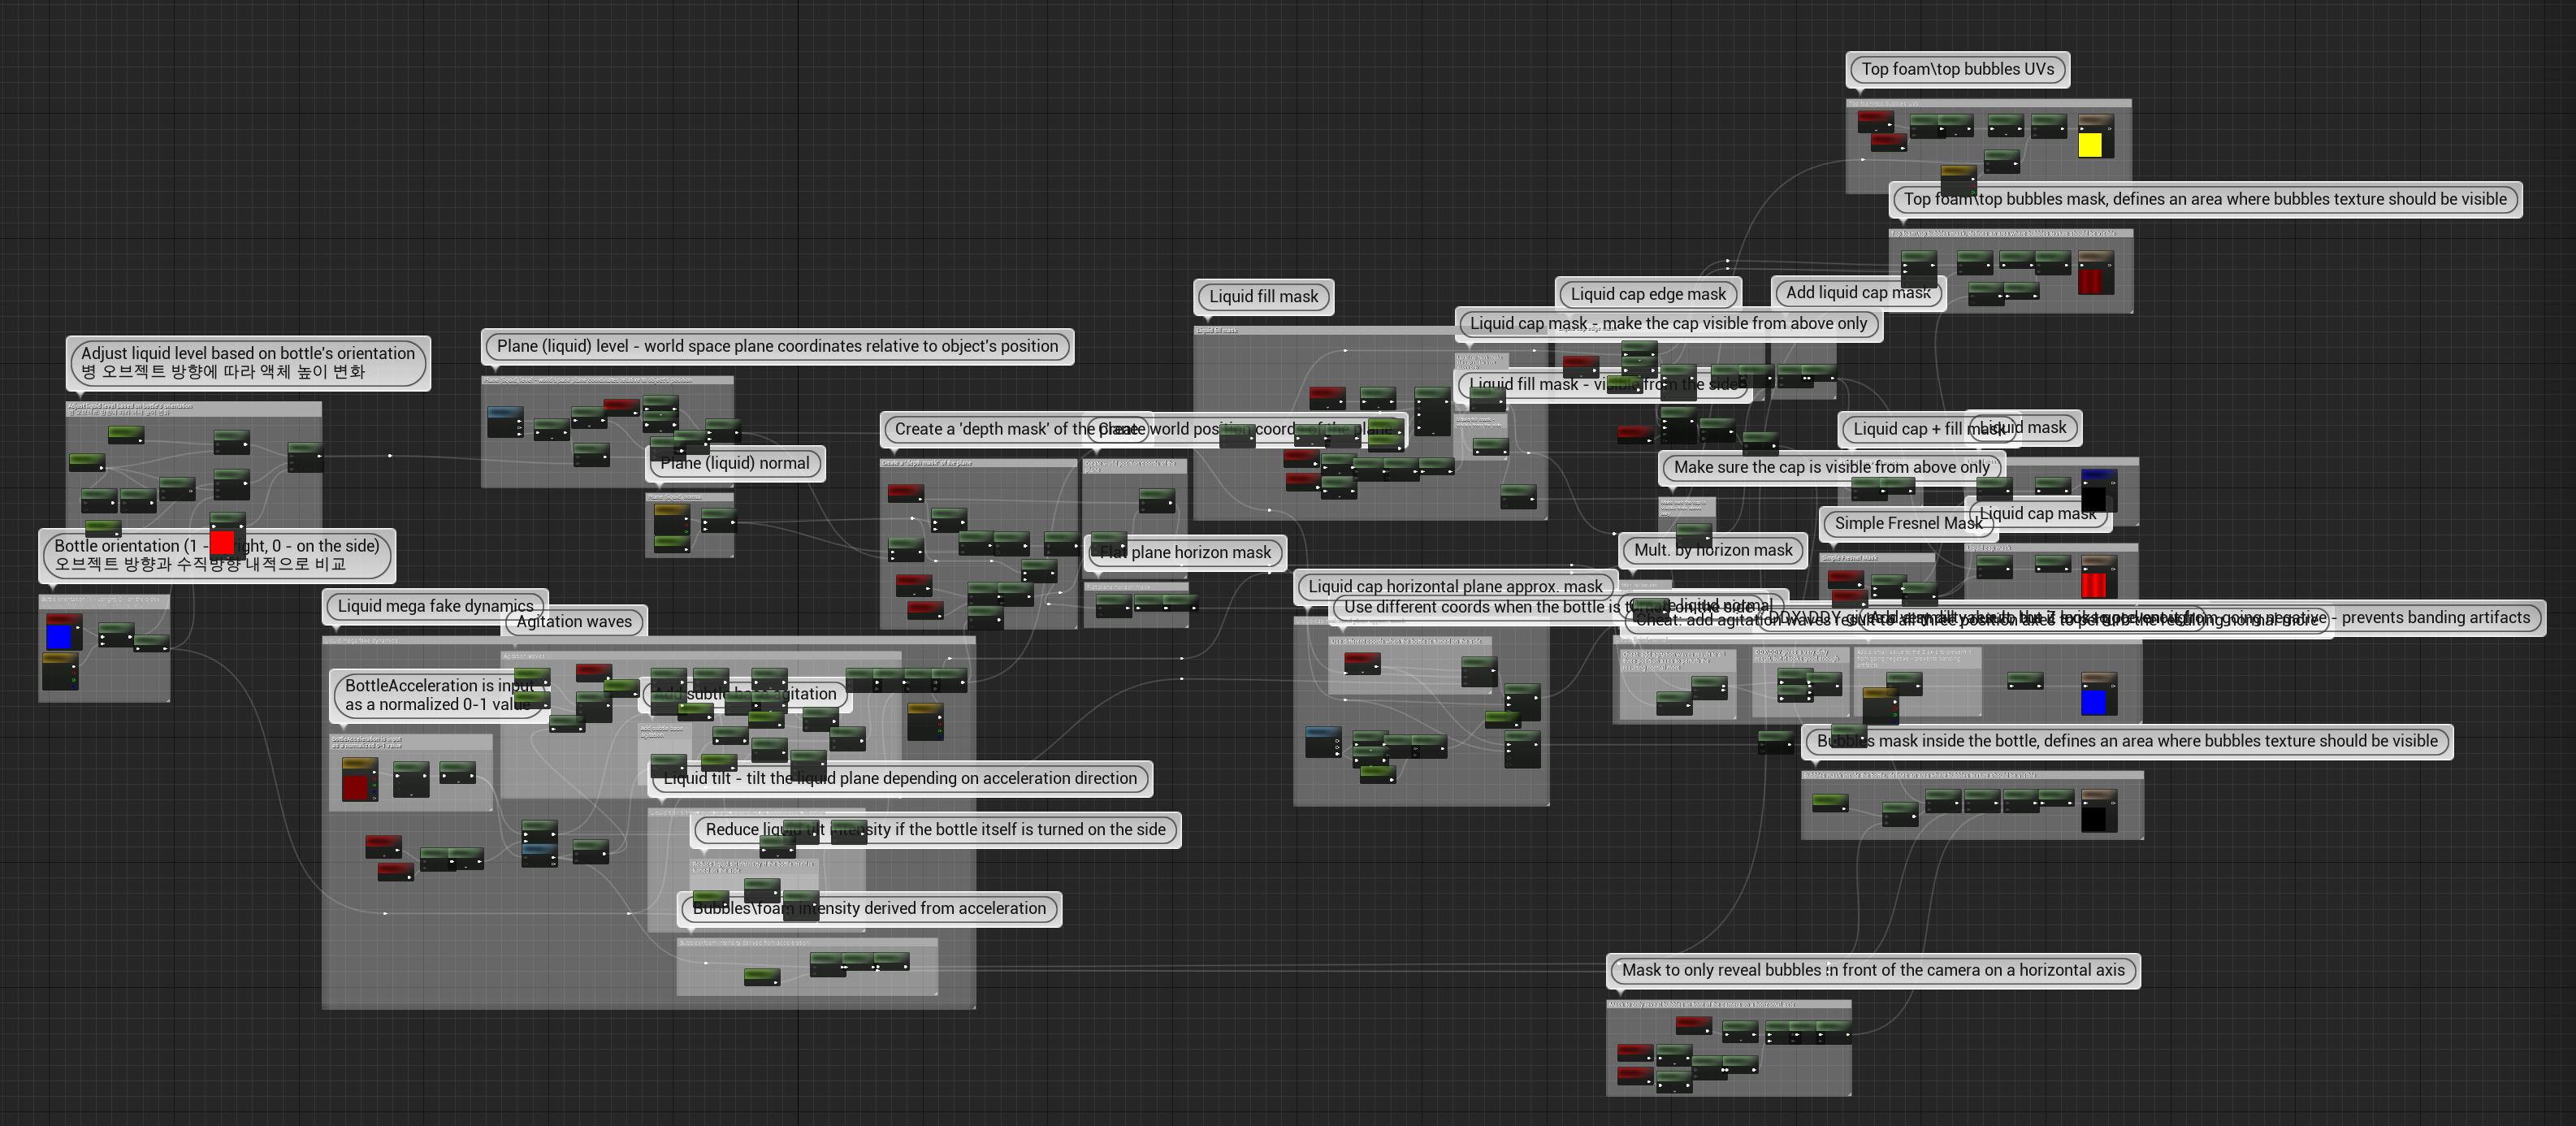Click the dark red preview node below BottleAcceleration comment
2576x1126 pixels.
pyautogui.click(x=356, y=786)
